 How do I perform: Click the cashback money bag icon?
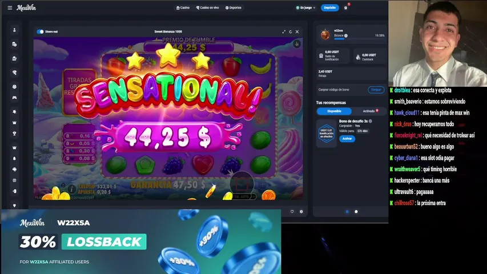tap(358, 57)
